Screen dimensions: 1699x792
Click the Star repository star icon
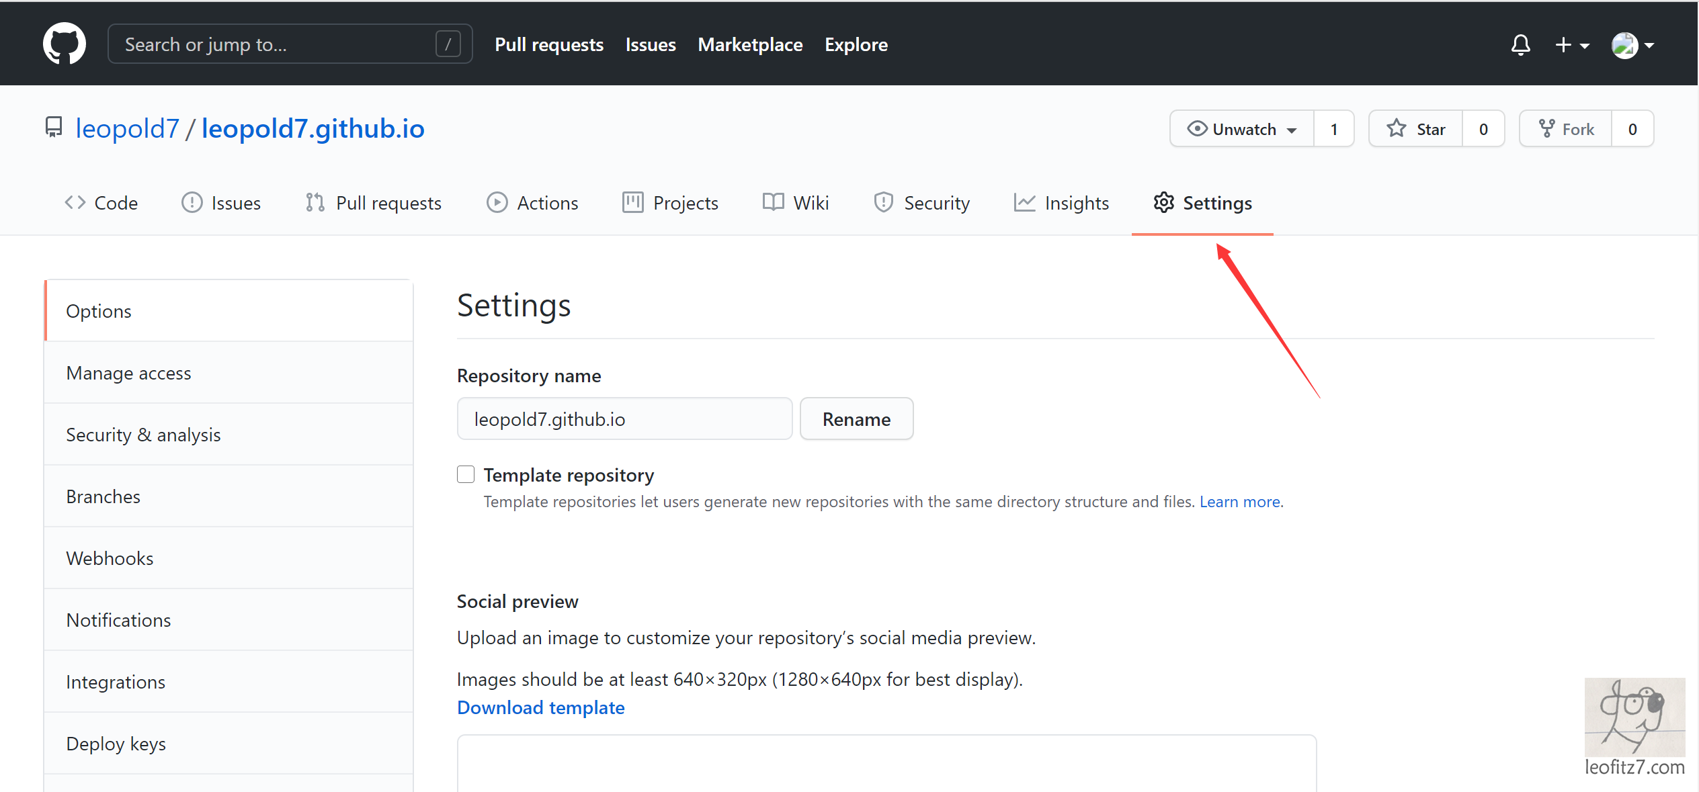pyautogui.click(x=1397, y=128)
